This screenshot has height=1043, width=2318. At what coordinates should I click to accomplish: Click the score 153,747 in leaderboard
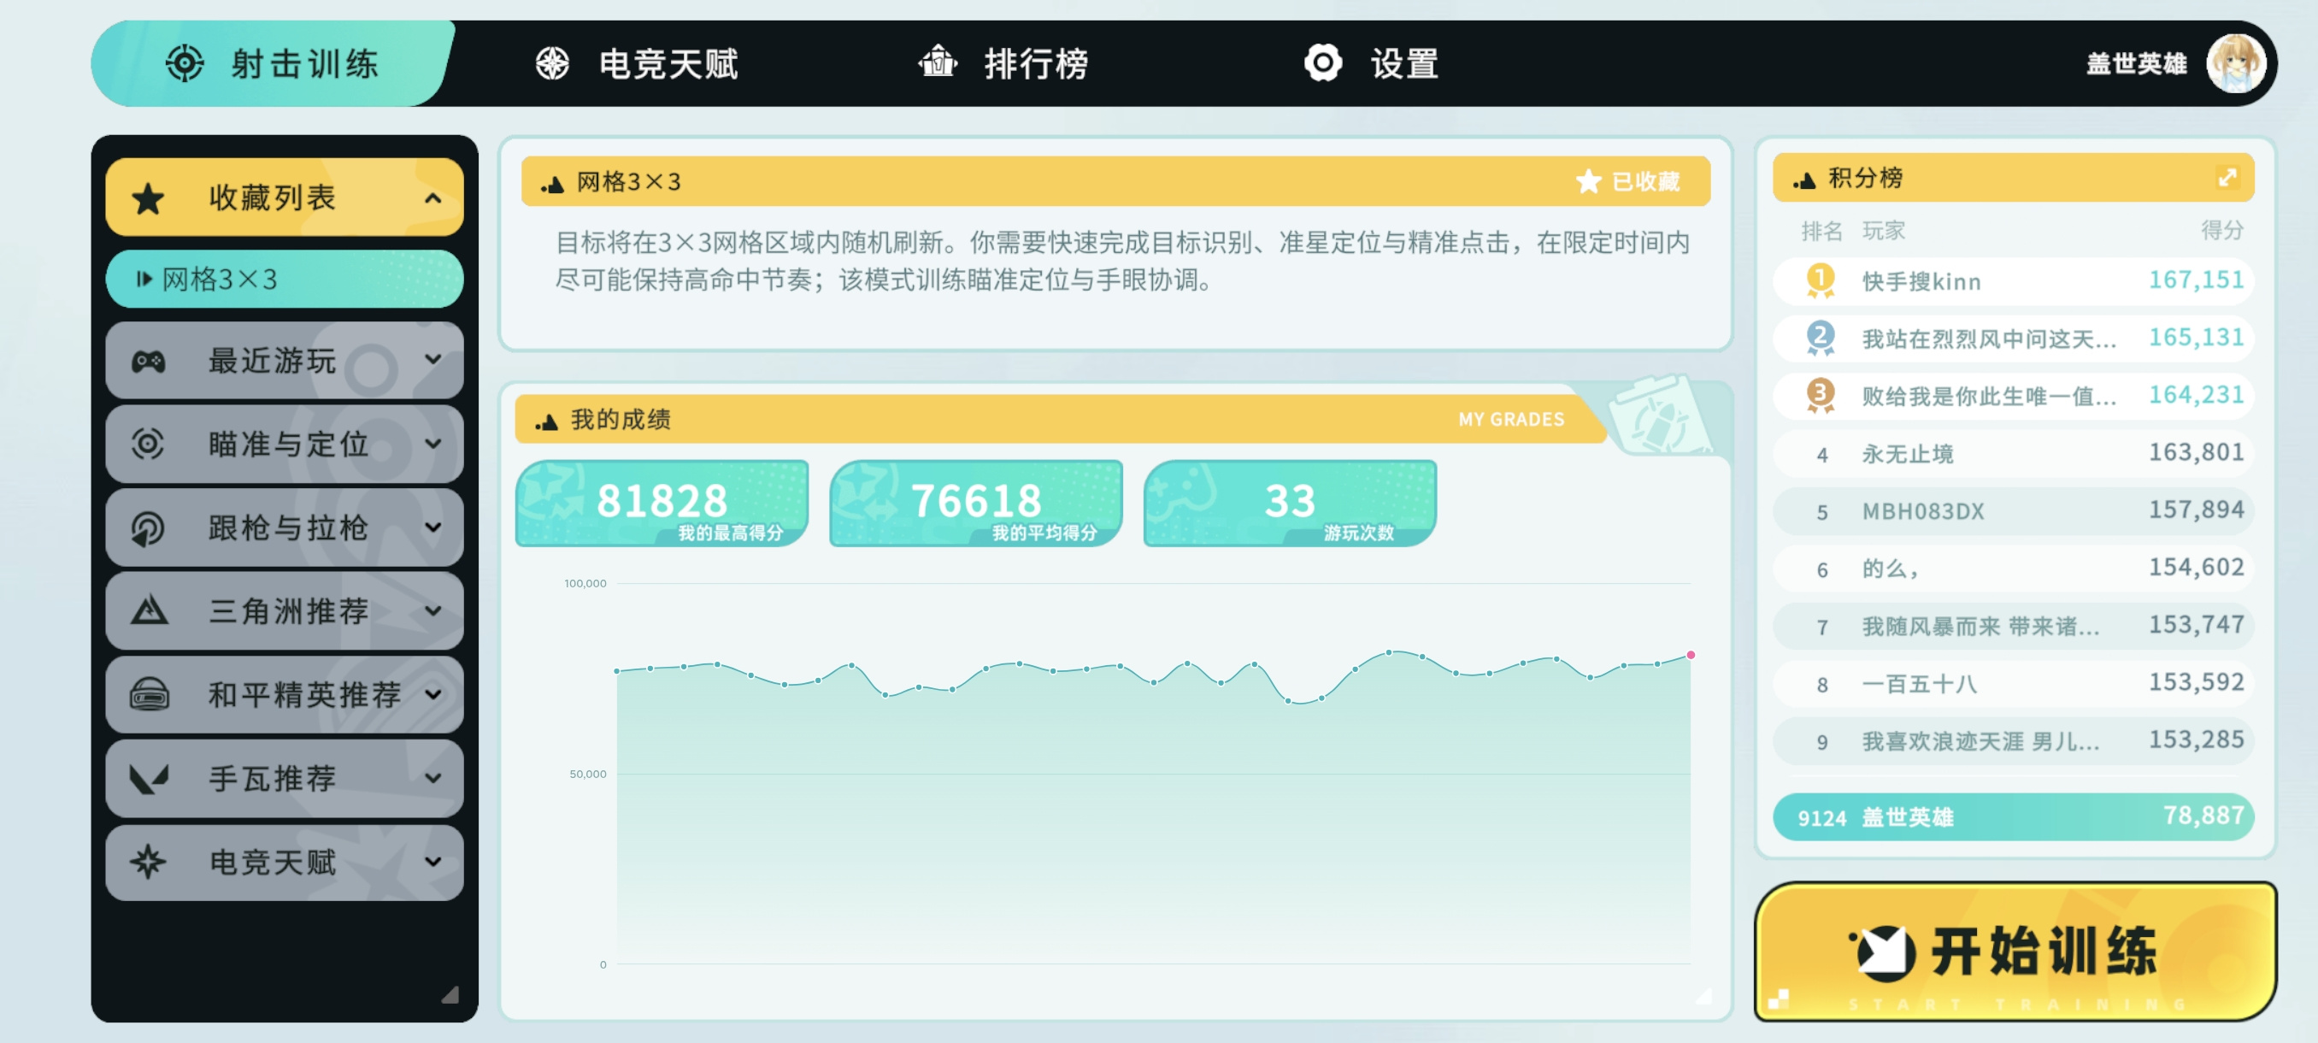(2197, 625)
